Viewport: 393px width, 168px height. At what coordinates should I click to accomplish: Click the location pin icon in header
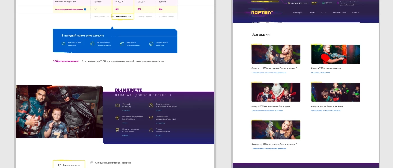click(x=338, y=3)
